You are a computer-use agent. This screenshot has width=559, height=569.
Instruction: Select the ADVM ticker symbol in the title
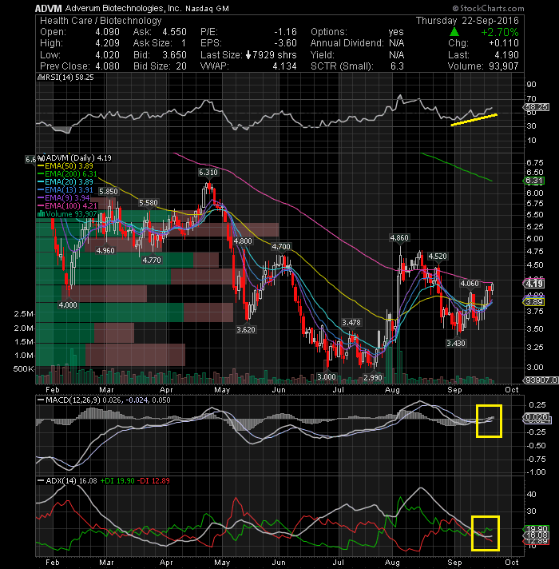(x=49, y=8)
